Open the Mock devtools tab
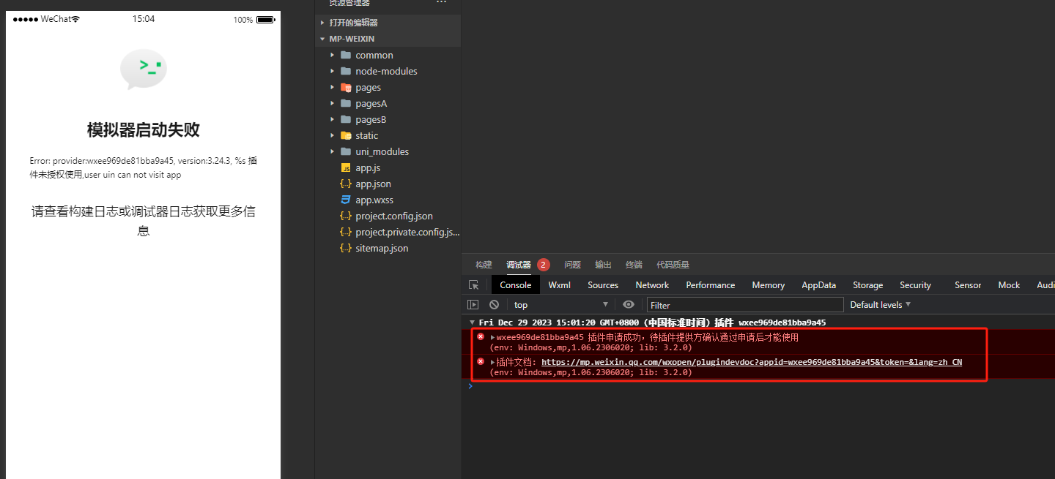The width and height of the screenshot is (1055, 479). (1009, 285)
